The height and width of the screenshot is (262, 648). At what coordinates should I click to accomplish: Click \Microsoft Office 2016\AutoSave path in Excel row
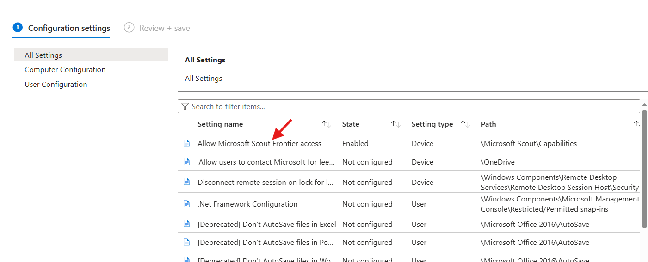click(535, 224)
